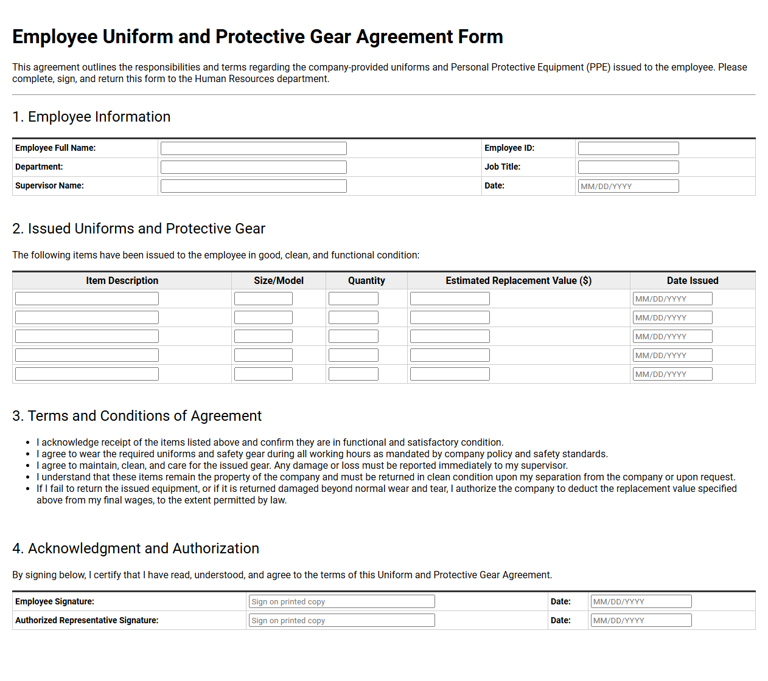Focus fifth row Date Issued field
Viewport: 768px width, 681px height.
pyautogui.click(x=672, y=374)
